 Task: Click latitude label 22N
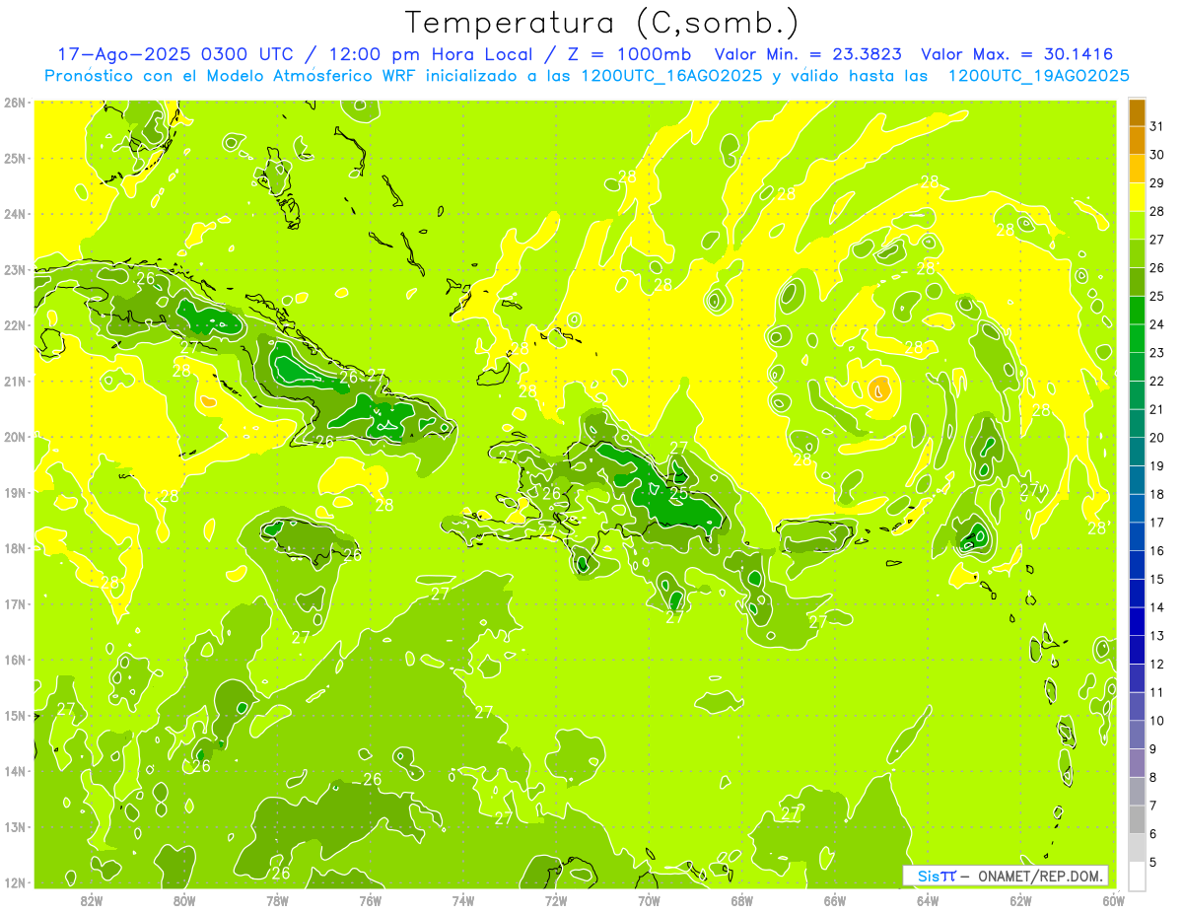(x=15, y=325)
